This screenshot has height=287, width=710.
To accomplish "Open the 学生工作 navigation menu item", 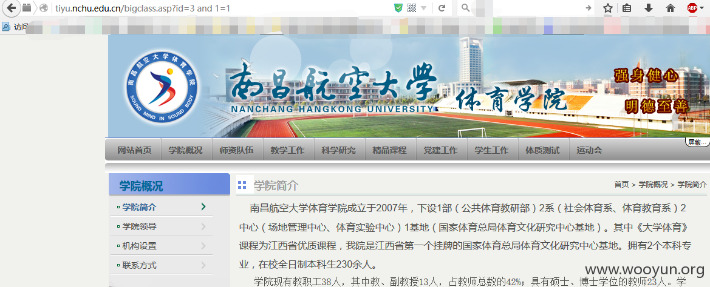I will (491, 150).
